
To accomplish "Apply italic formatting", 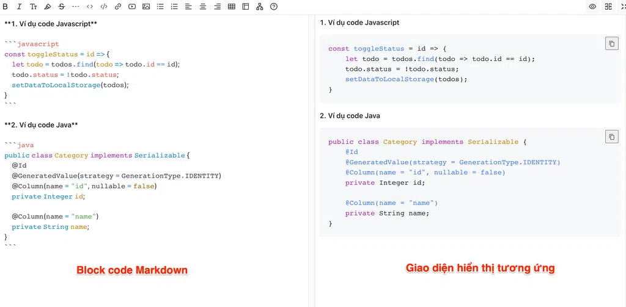I will point(19,7).
